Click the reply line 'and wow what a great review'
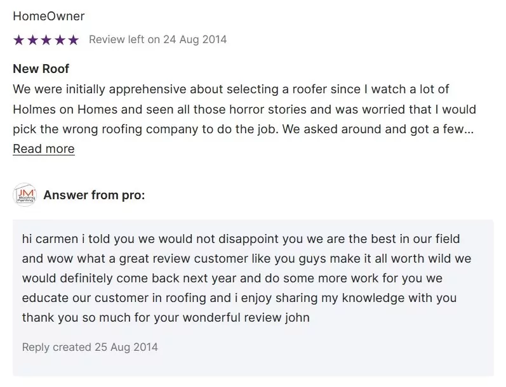 point(247,259)
